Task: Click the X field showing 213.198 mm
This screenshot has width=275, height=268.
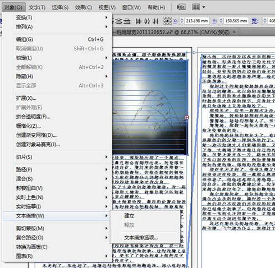Action: (x=197, y=21)
